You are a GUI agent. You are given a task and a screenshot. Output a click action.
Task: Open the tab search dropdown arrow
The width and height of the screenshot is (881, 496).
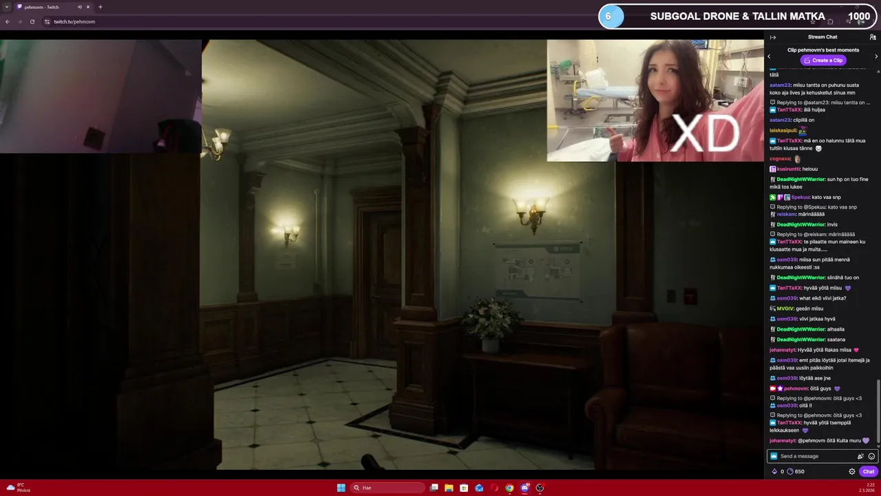tap(7, 7)
